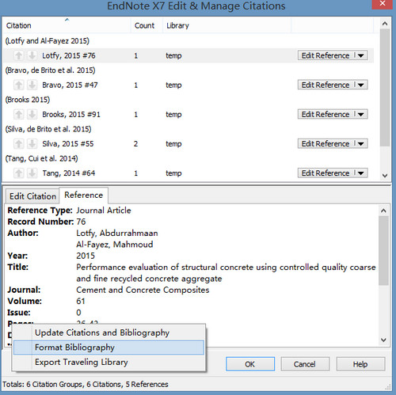Choose Export Traveling Library
The image size is (396, 395).
pyautogui.click(x=109, y=362)
